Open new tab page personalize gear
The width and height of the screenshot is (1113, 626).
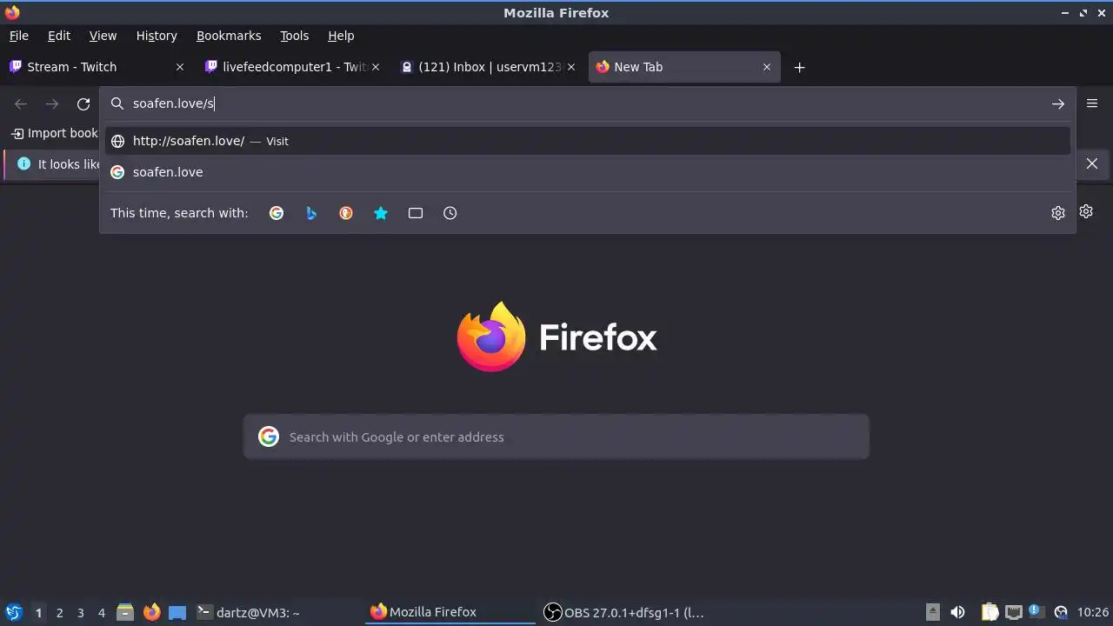1086,211
